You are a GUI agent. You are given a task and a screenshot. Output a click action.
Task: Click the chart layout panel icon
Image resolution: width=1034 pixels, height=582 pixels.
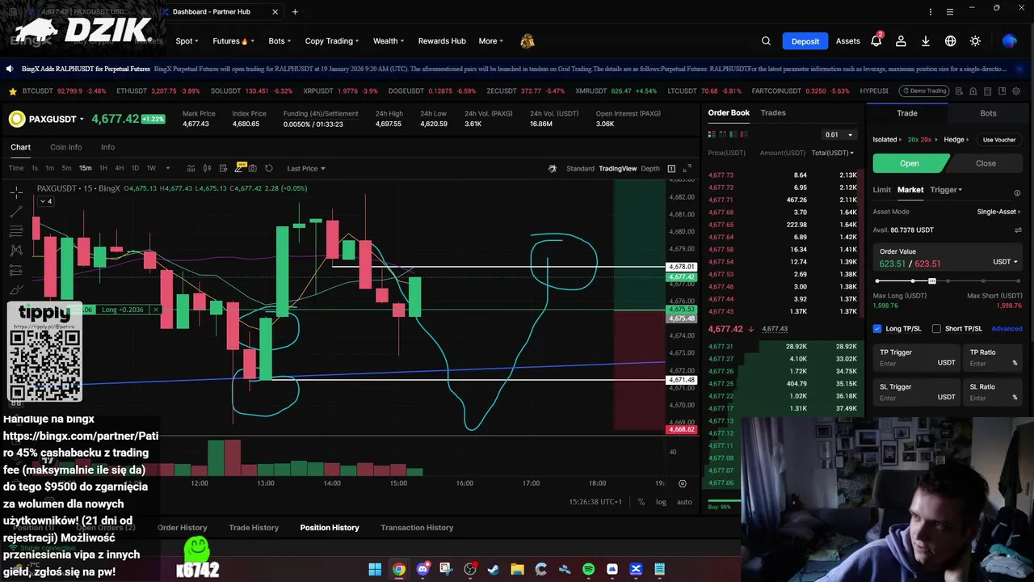click(x=671, y=168)
